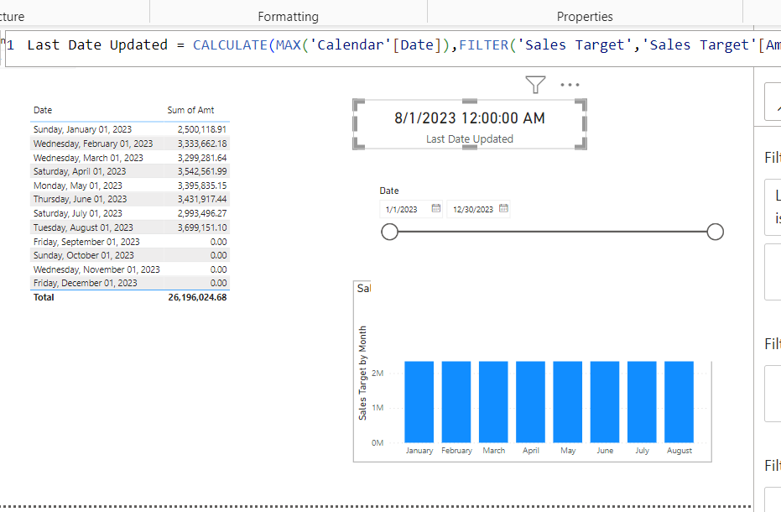Click the July bar in the chart
The height and width of the screenshot is (512, 781).
(642, 402)
